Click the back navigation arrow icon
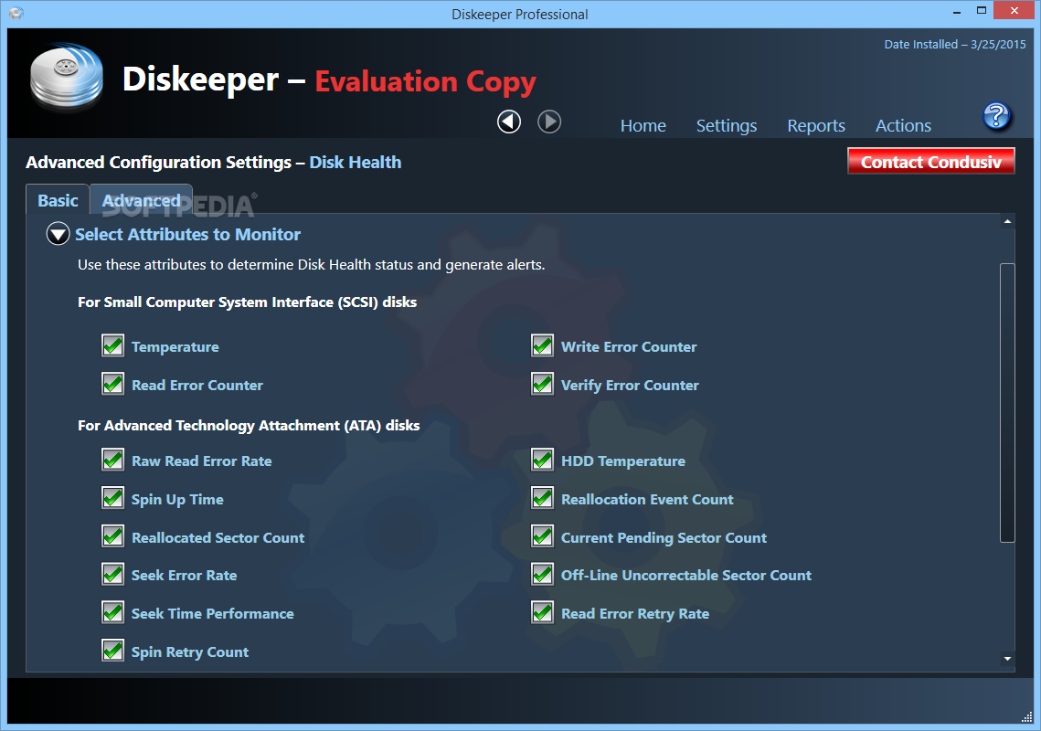The width and height of the screenshot is (1041, 731). click(x=509, y=122)
